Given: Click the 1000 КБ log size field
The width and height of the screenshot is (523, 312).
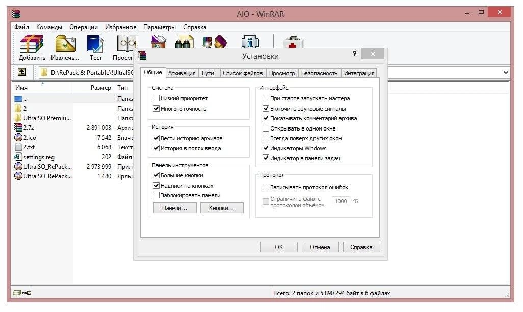Looking at the screenshot, I should [341, 201].
